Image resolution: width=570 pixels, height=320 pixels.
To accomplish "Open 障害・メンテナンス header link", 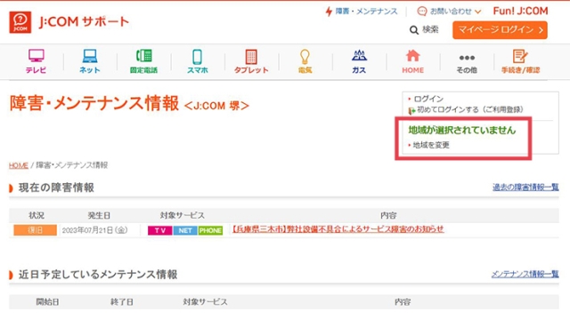I will tap(366, 12).
